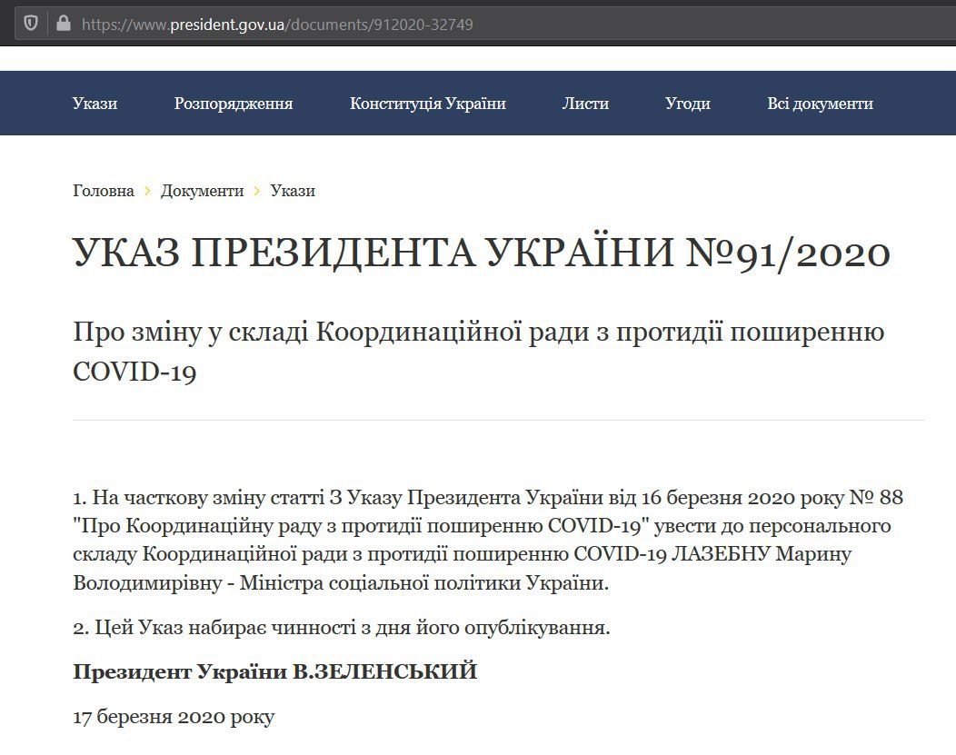Viewport: 956px width, 755px height.
Task: Click paragraph 2 Цей Указ набирає чинності
Action: [342, 627]
